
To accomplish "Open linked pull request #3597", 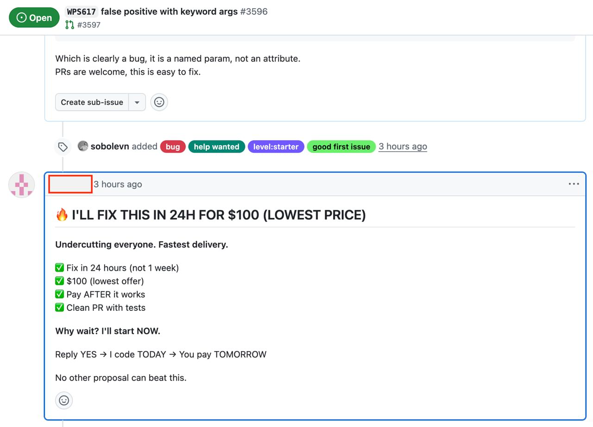I will pos(88,25).
